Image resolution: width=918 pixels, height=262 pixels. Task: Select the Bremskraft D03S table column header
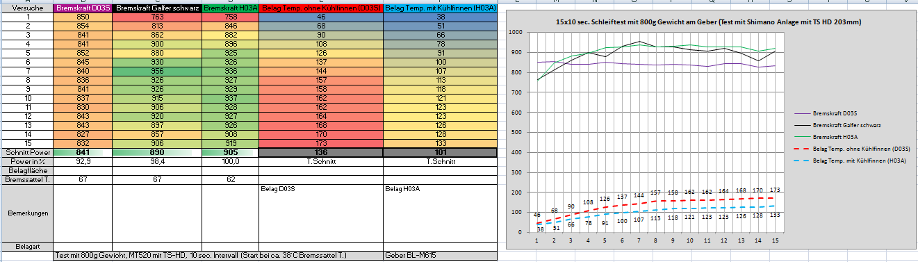click(x=82, y=8)
